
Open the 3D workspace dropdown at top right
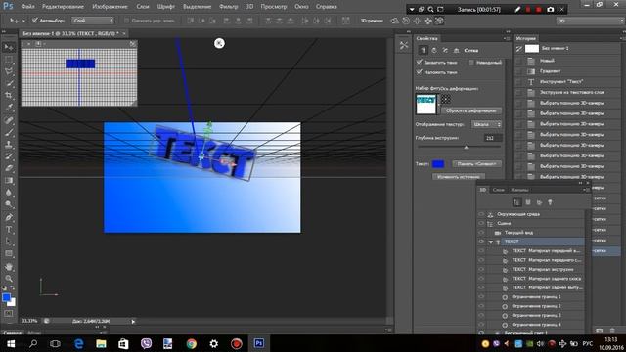590,21
